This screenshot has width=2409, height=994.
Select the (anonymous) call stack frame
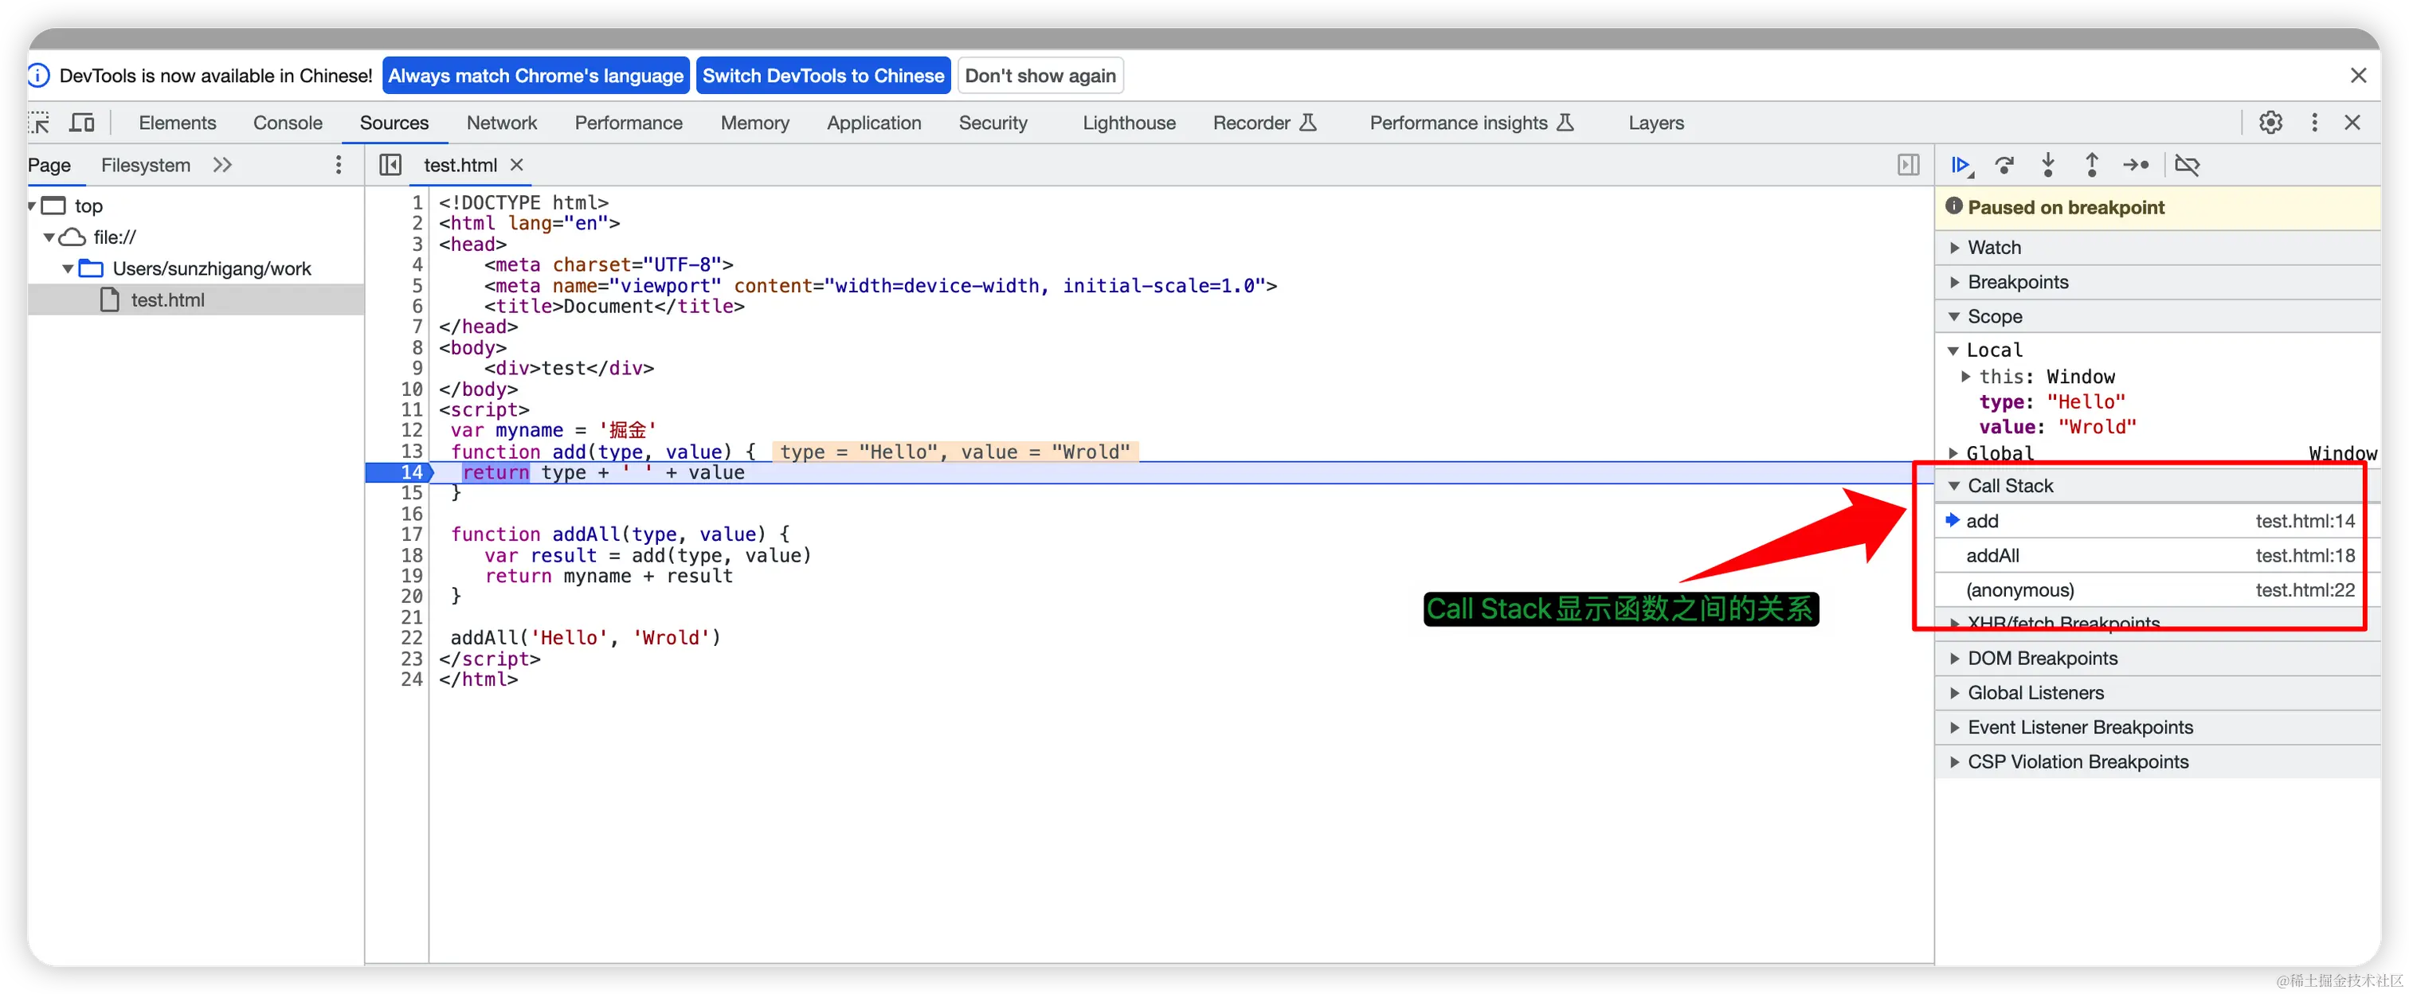2156,590
